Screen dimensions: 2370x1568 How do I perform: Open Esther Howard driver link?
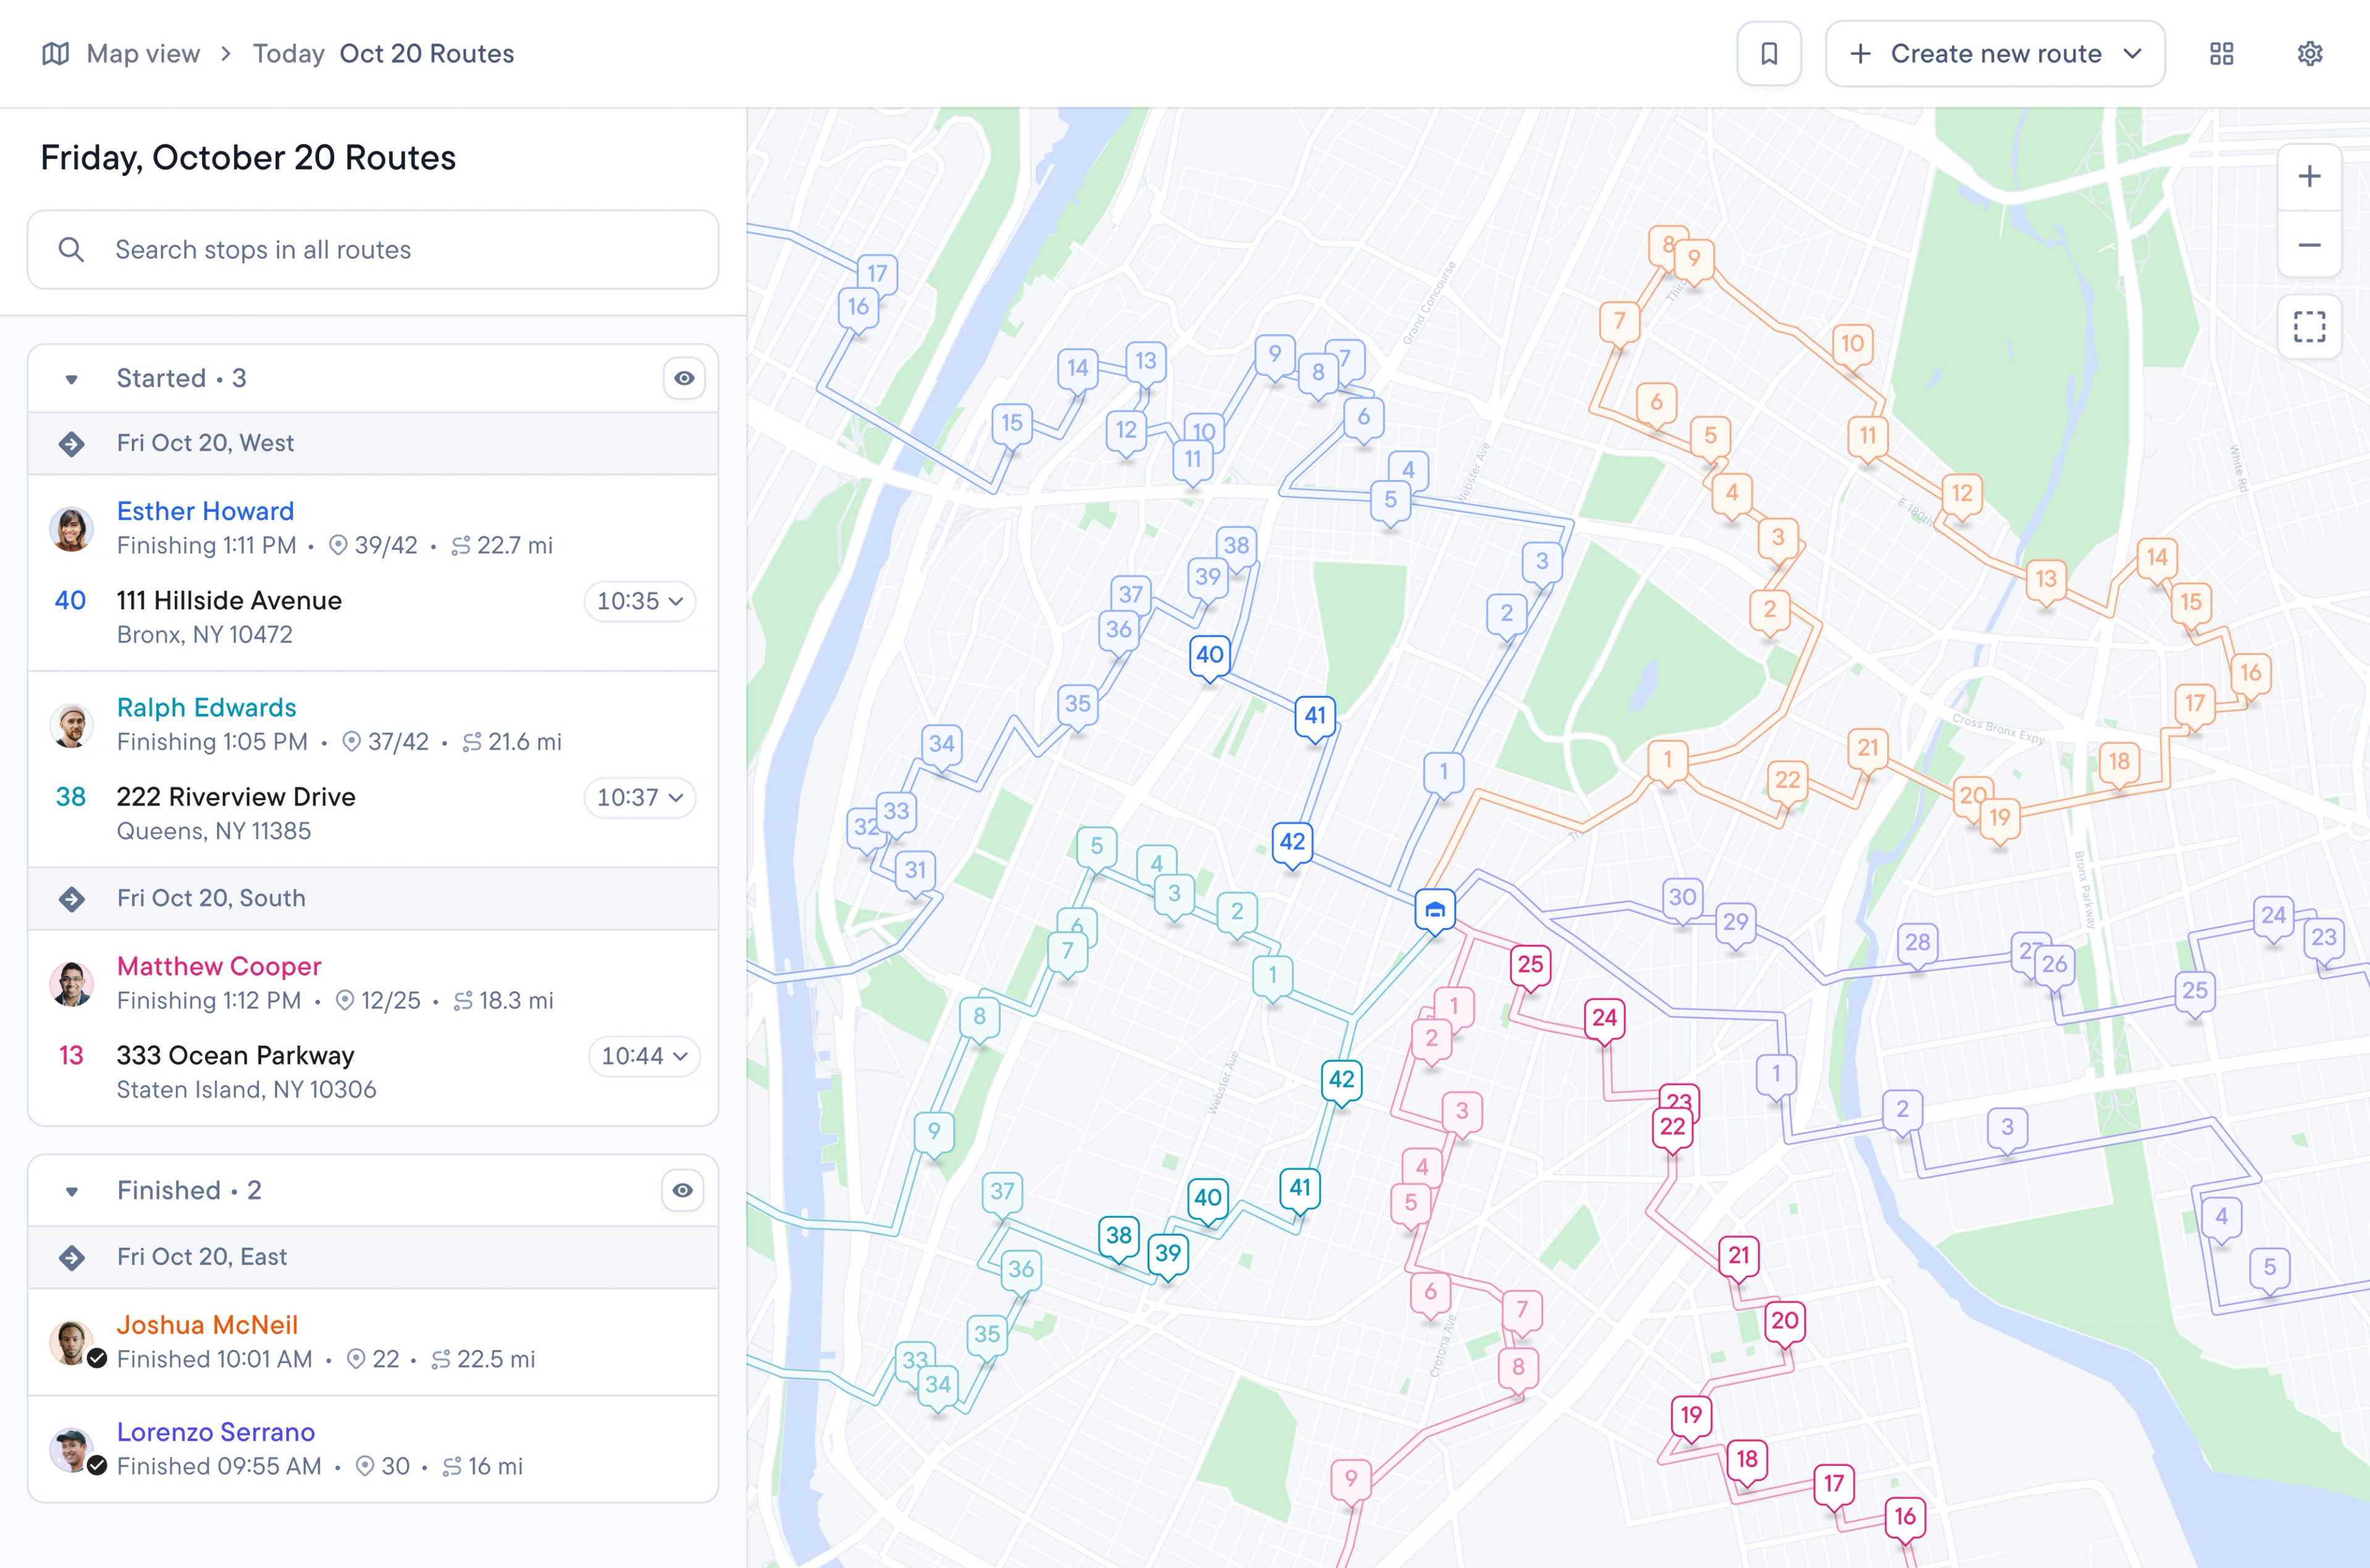click(x=205, y=512)
